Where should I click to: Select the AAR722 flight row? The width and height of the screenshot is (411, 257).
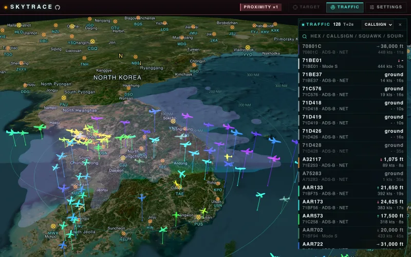pyautogui.click(x=352, y=245)
